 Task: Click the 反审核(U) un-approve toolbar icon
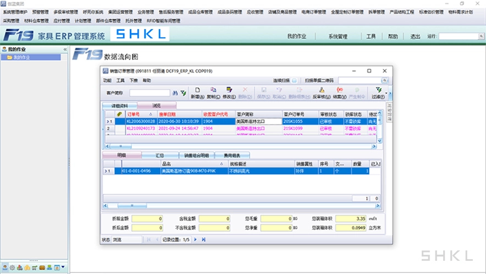pyautogui.click(x=322, y=93)
